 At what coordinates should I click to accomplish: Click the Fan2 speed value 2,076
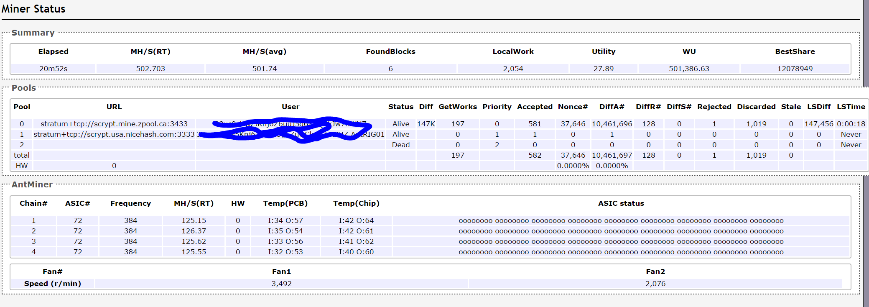[x=655, y=284]
